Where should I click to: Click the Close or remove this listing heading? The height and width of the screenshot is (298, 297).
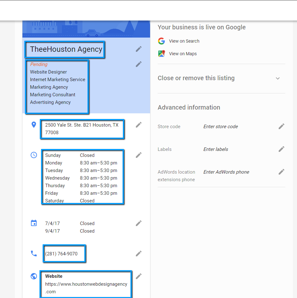pyautogui.click(x=196, y=78)
